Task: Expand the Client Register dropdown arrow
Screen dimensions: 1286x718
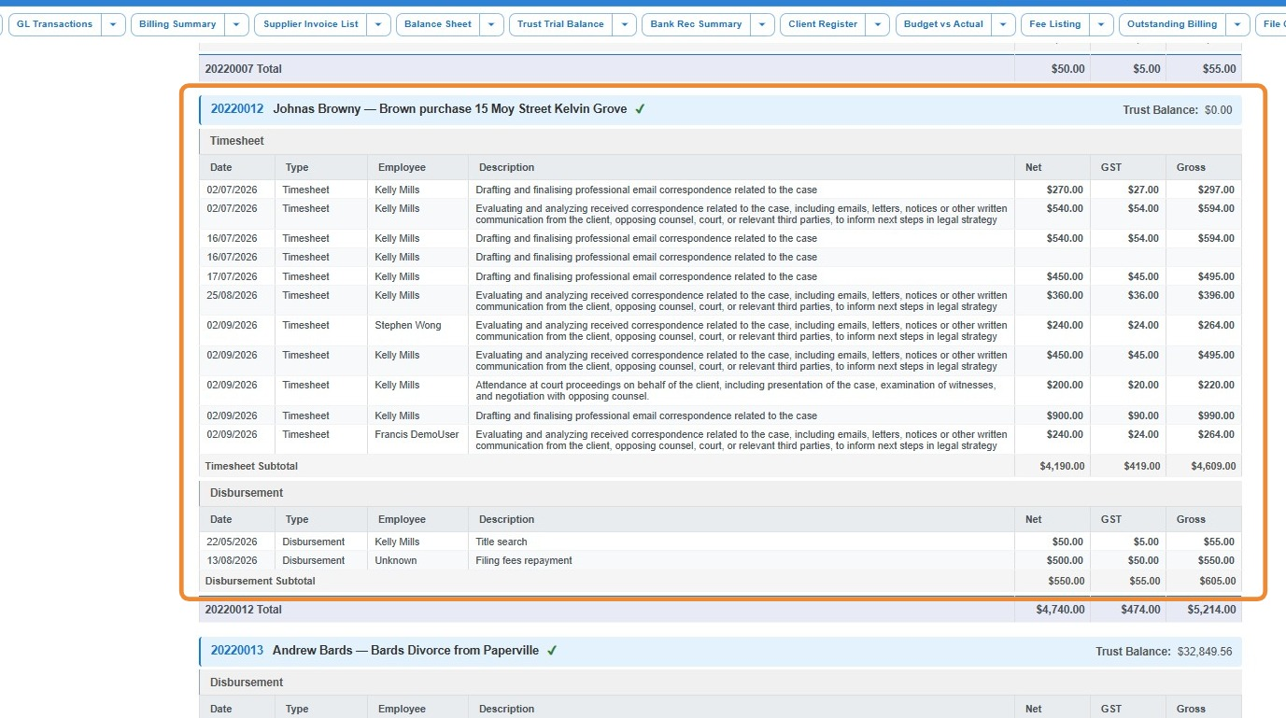Action: [878, 24]
